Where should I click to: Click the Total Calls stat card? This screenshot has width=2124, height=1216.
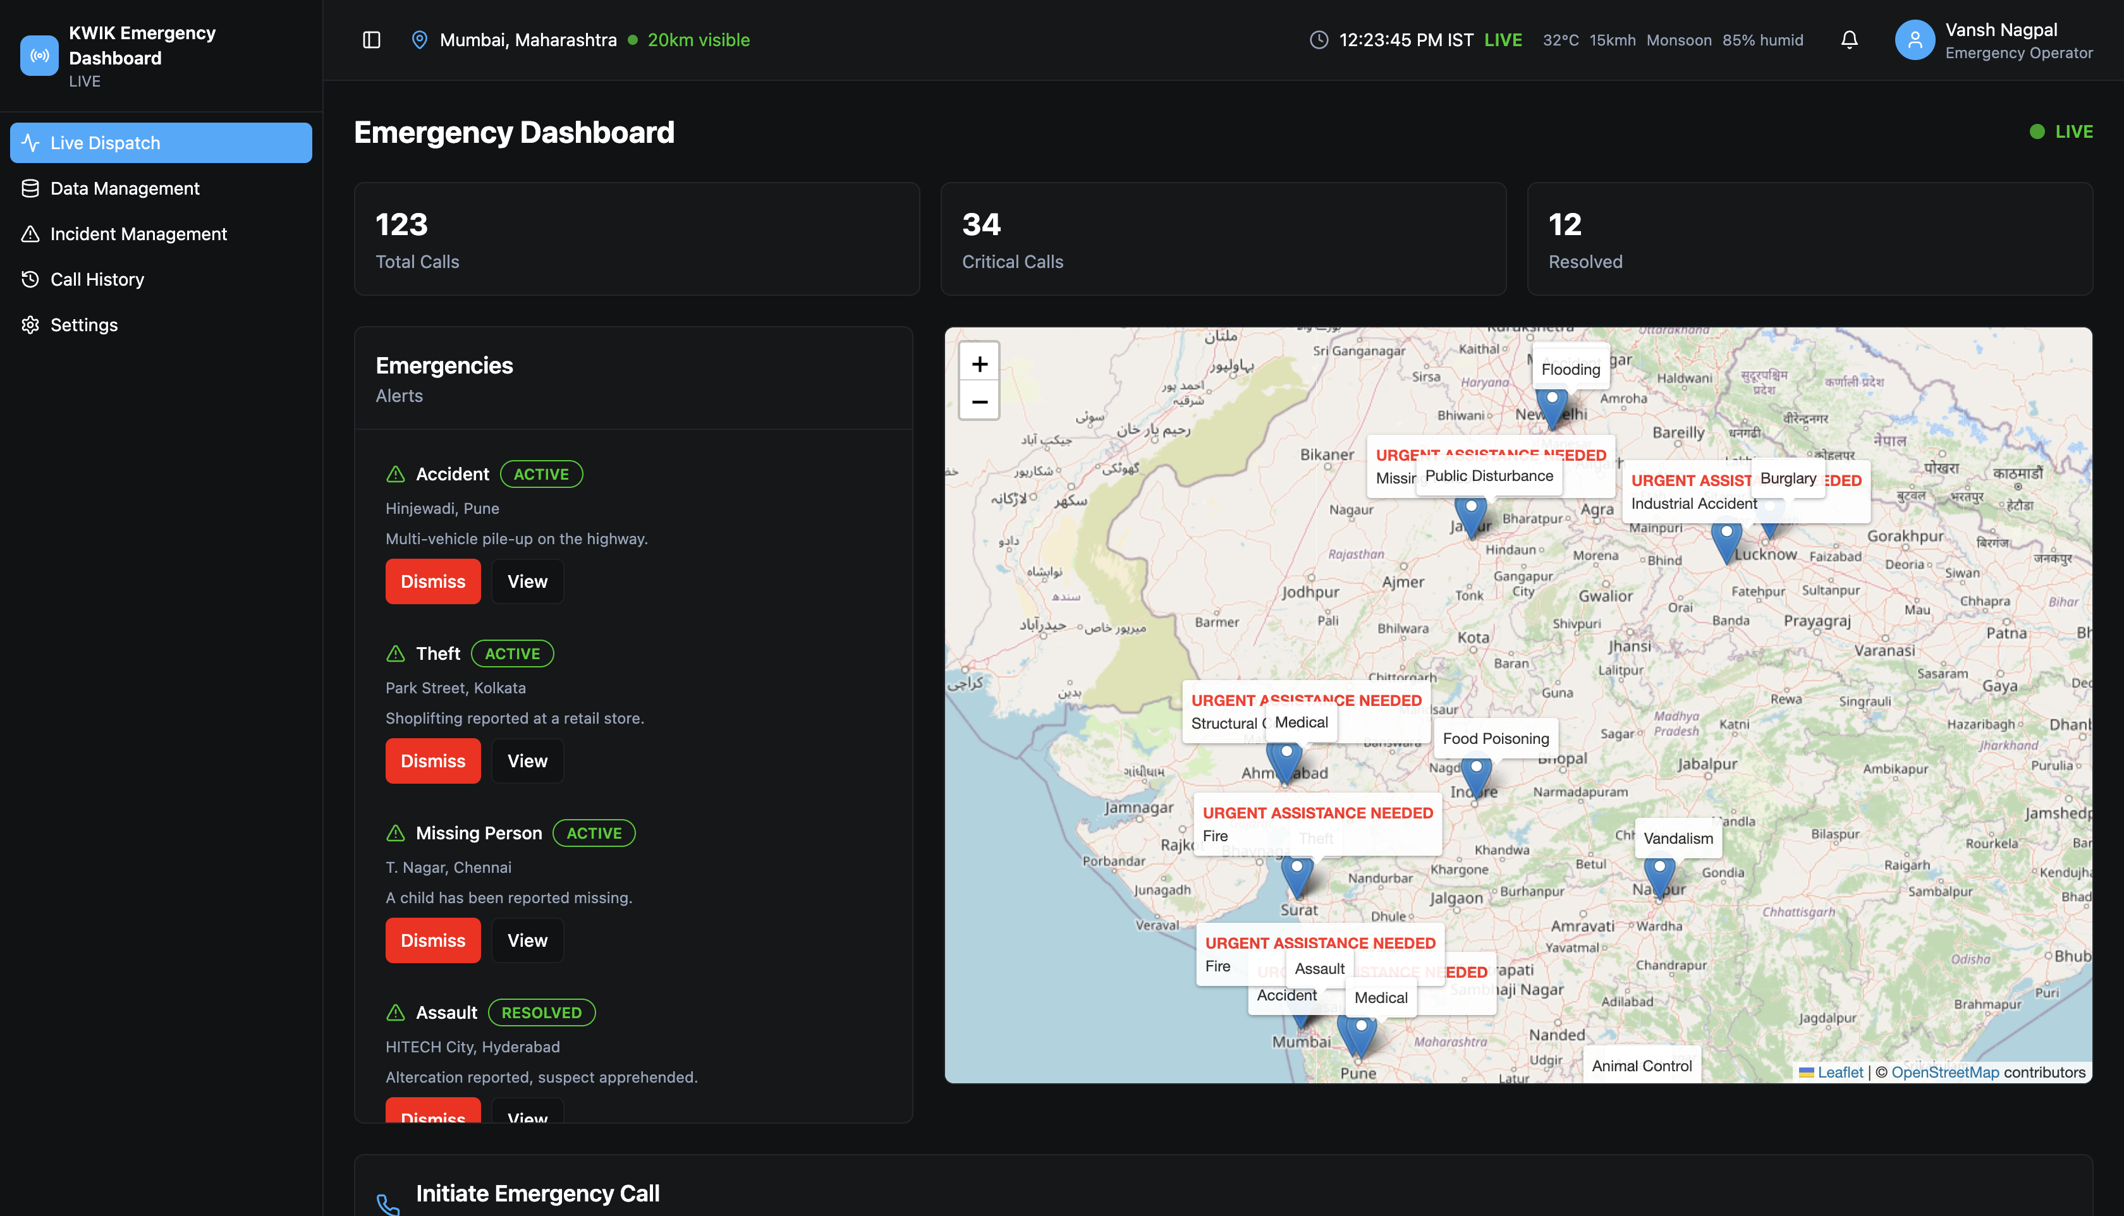coord(637,239)
